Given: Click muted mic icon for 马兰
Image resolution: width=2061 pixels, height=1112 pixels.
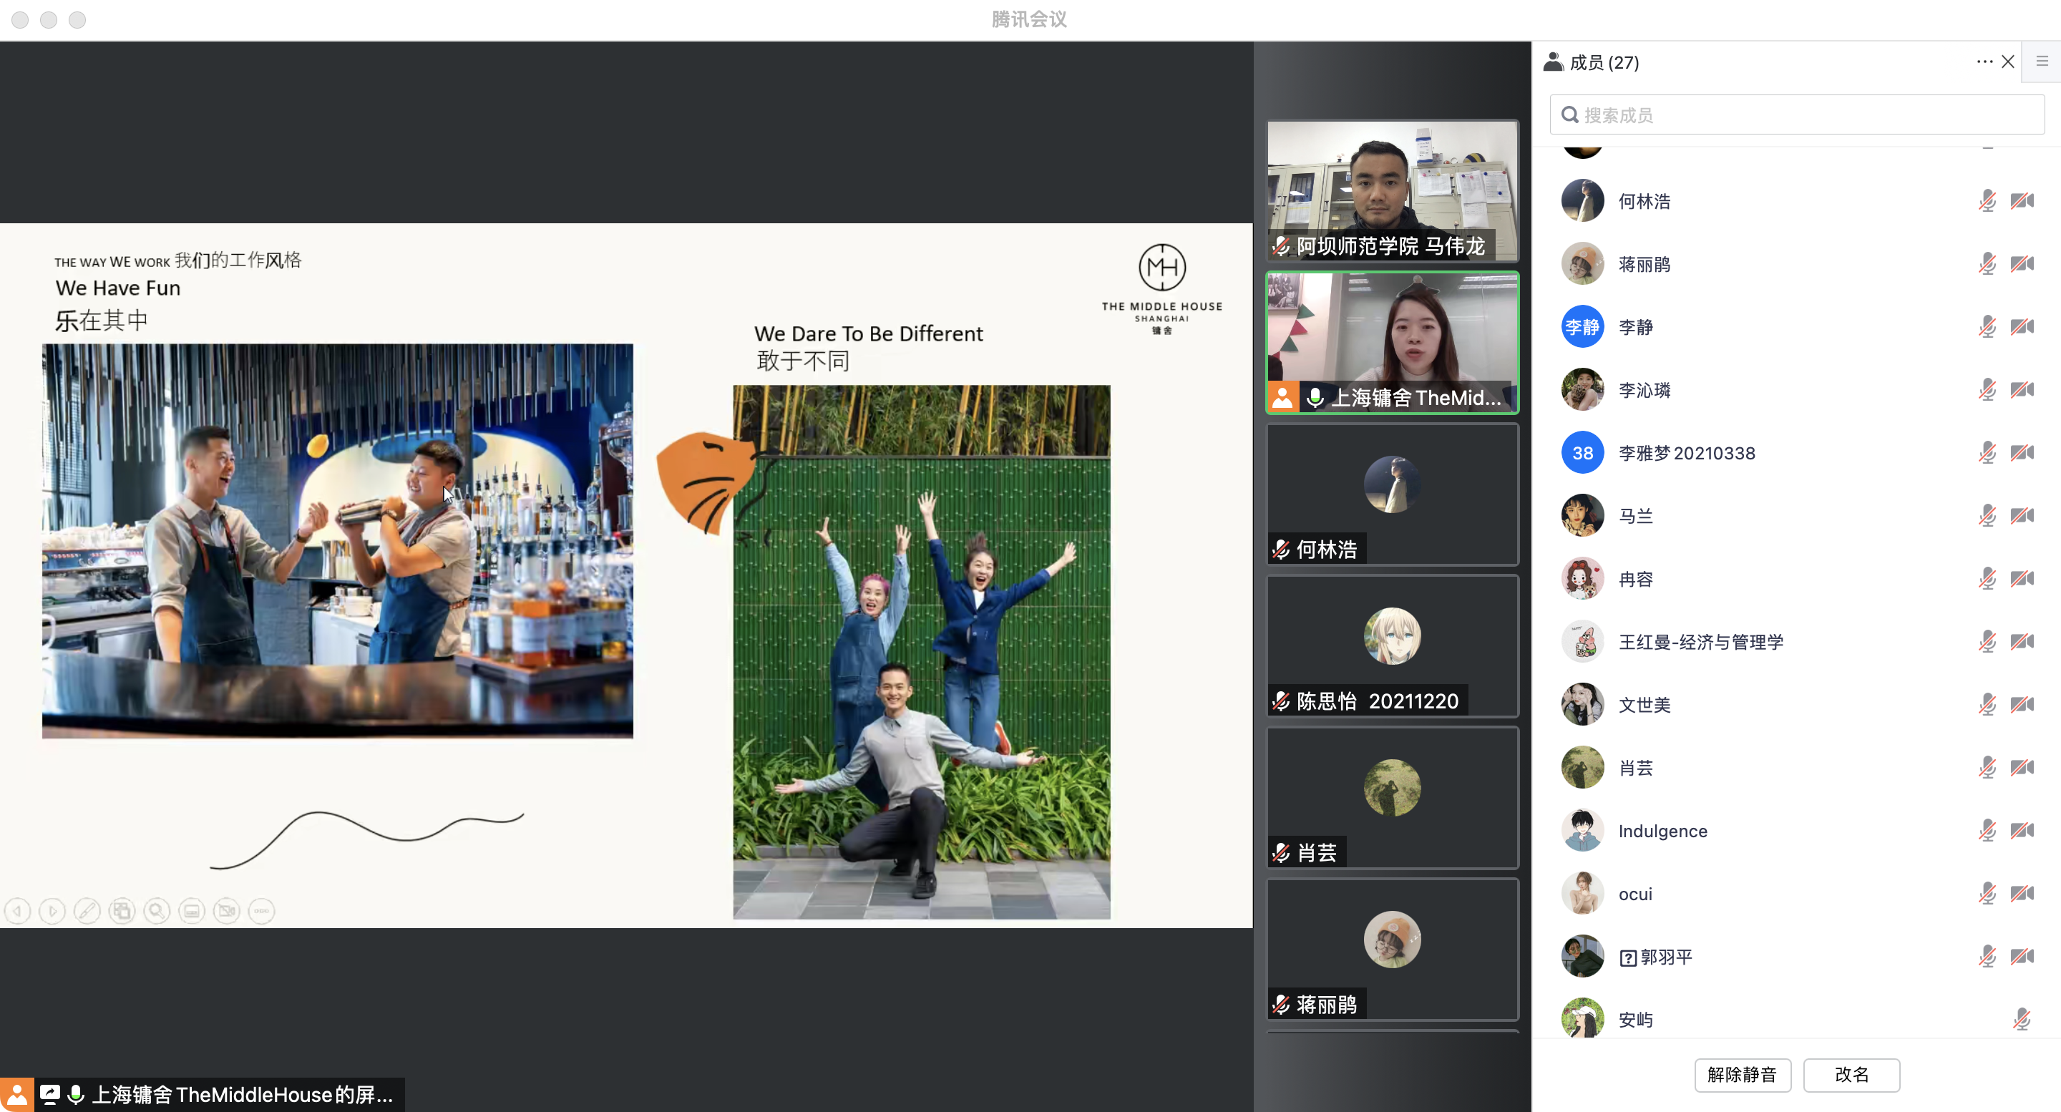Looking at the screenshot, I should [x=1987, y=515].
